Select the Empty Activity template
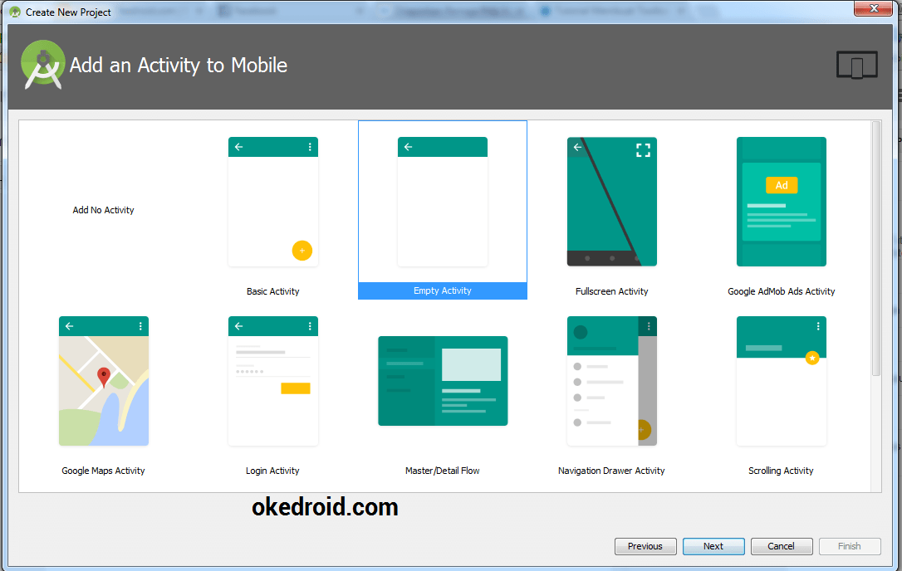The image size is (902, 571). (442, 207)
